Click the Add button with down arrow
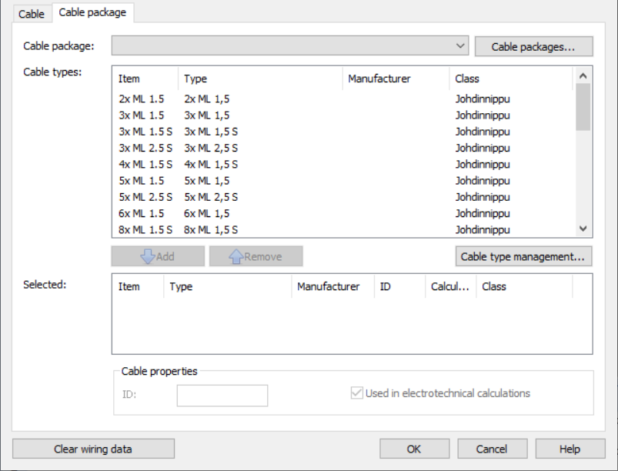The width and height of the screenshot is (618, 471). coord(158,256)
